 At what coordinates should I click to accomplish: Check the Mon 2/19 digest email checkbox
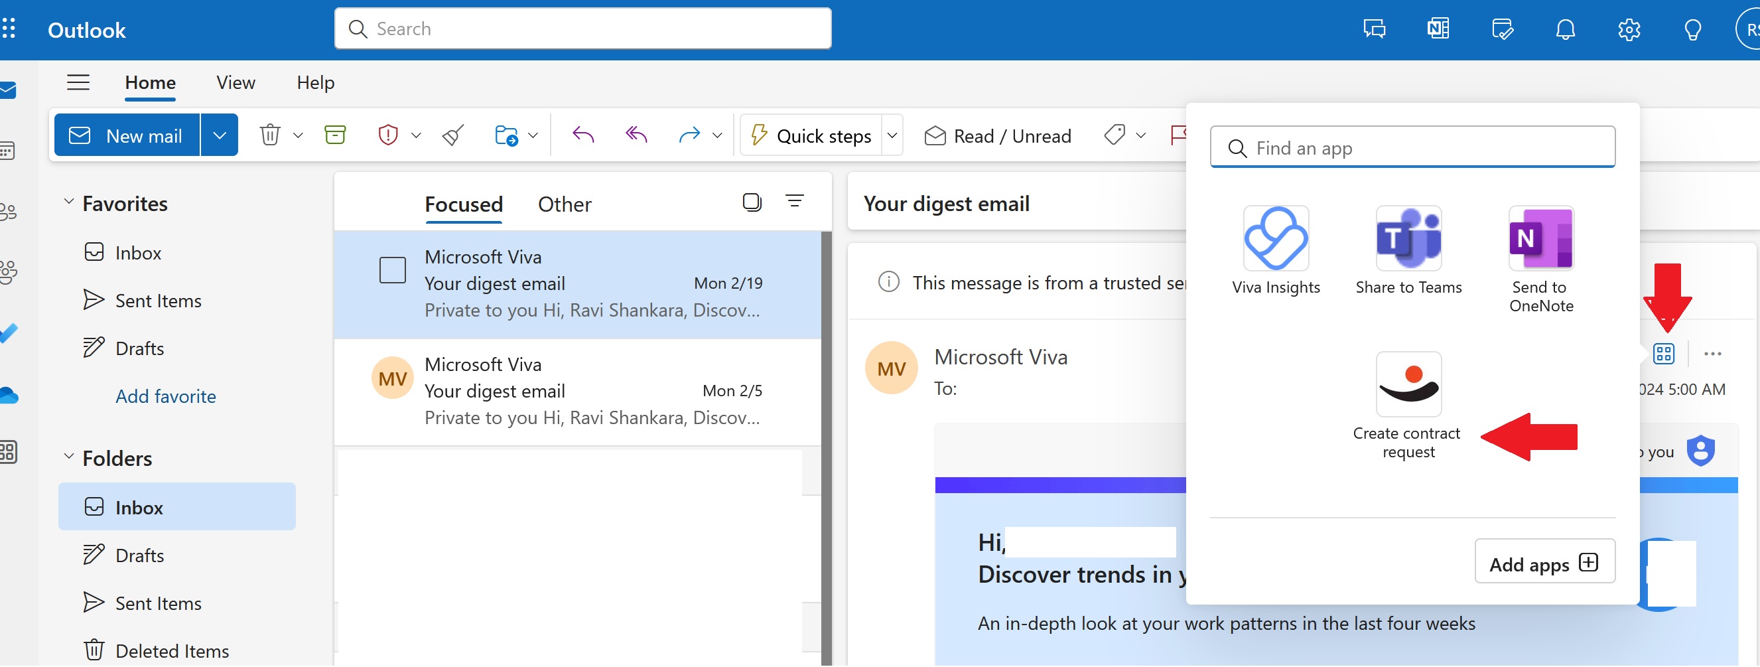[x=392, y=271]
